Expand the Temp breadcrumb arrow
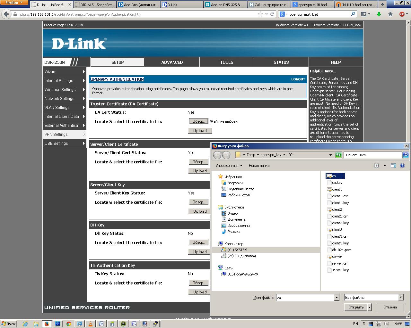The image size is (411, 328). 258,155
